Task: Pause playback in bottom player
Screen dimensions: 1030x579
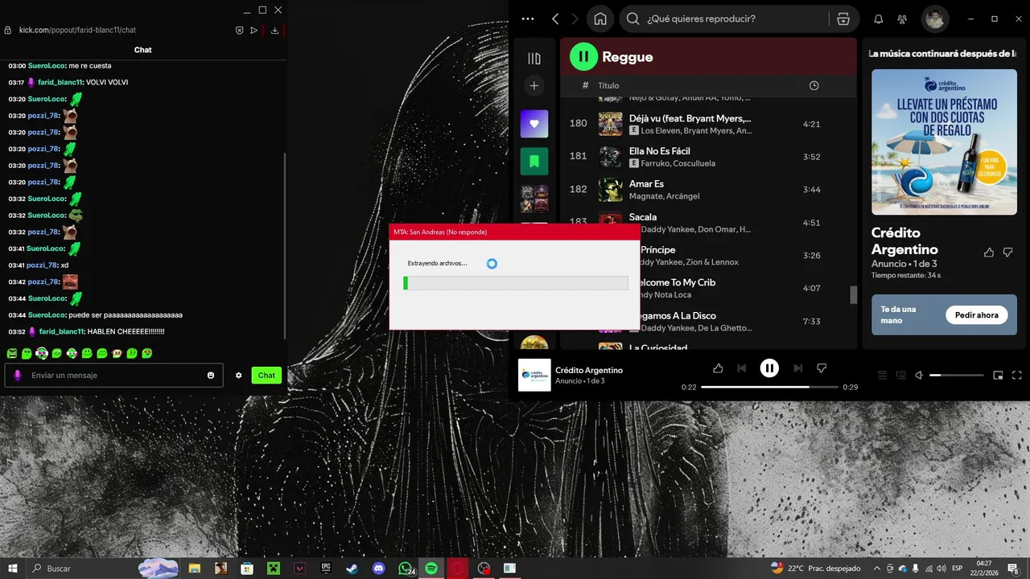Action: coord(769,368)
